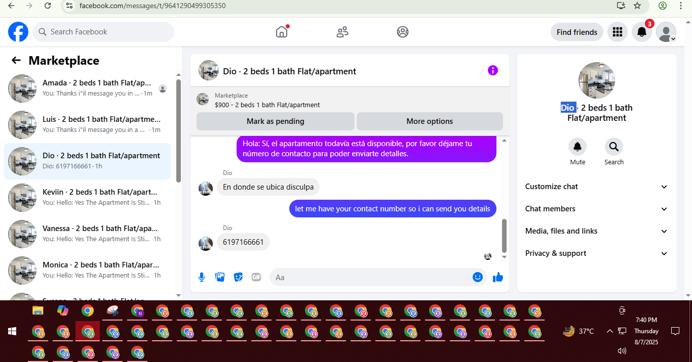The image size is (692, 362).
Task: Open Luis's 2 beds 1 bath conversation
Action: 87,125
